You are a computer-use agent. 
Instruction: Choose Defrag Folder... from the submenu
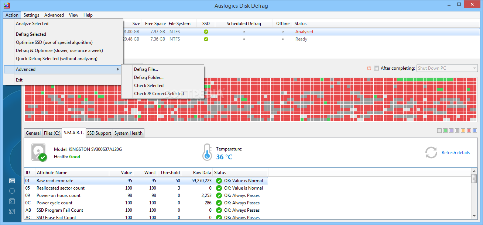click(162, 77)
